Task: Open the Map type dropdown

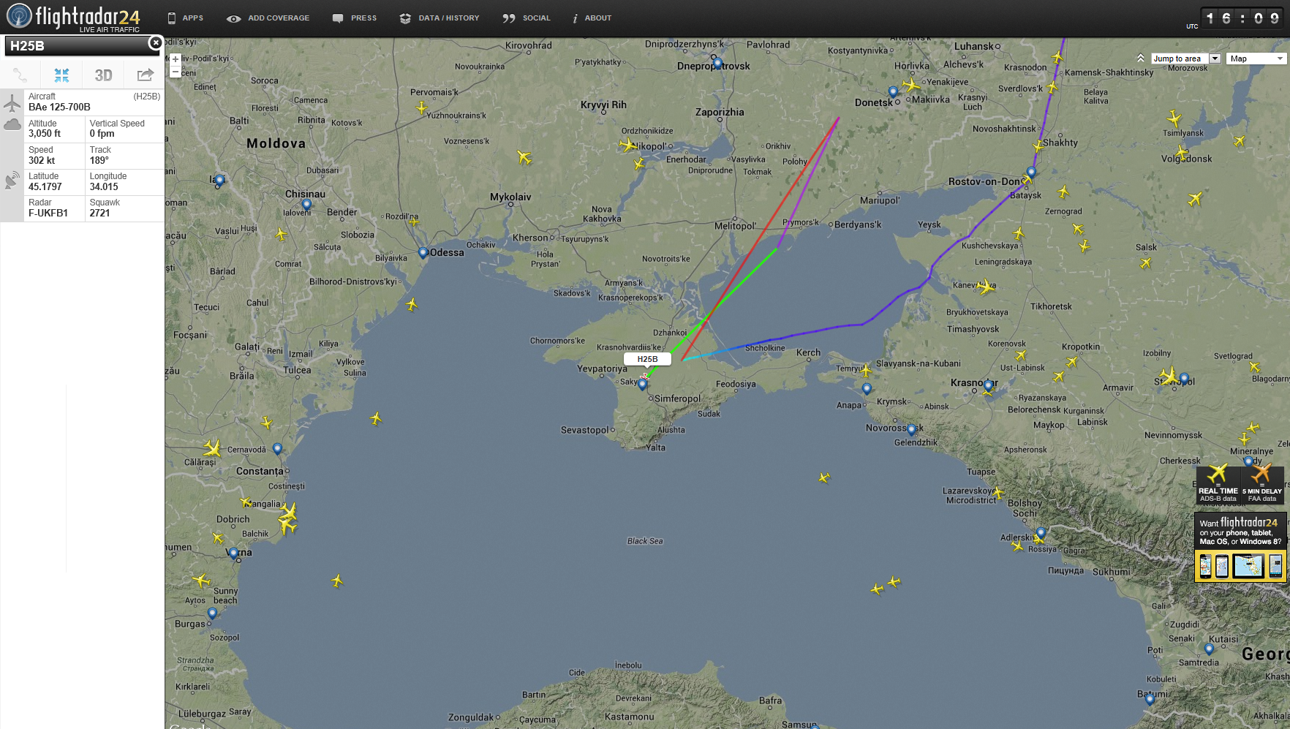Action: click(1256, 58)
